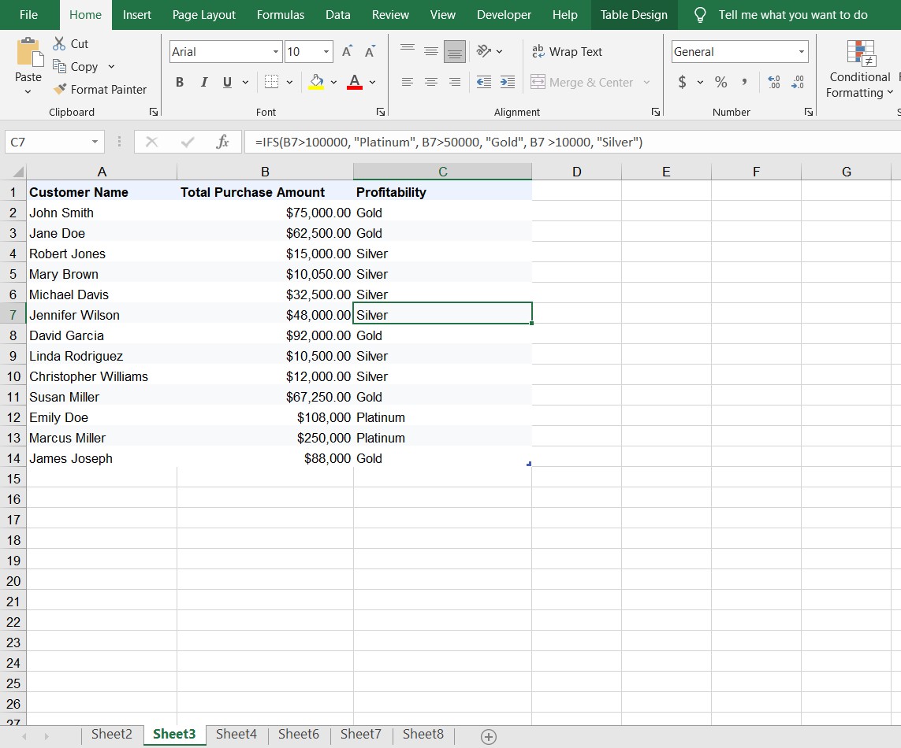
Task: Click the Cut scissors icon
Action: (59, 43)
